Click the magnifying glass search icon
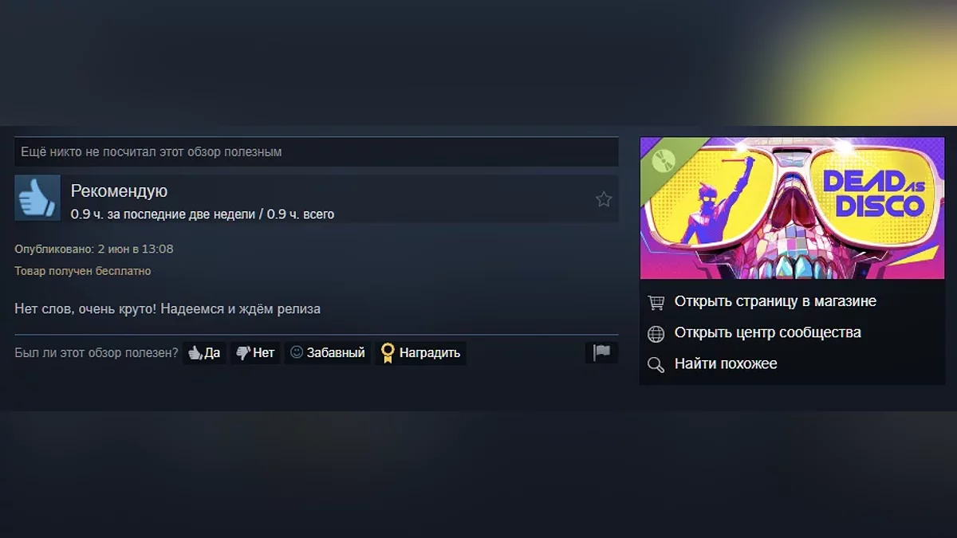 656,365
